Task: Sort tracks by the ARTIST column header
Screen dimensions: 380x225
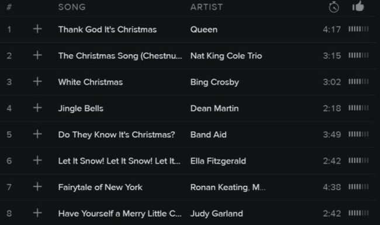Action: point(206,7)
